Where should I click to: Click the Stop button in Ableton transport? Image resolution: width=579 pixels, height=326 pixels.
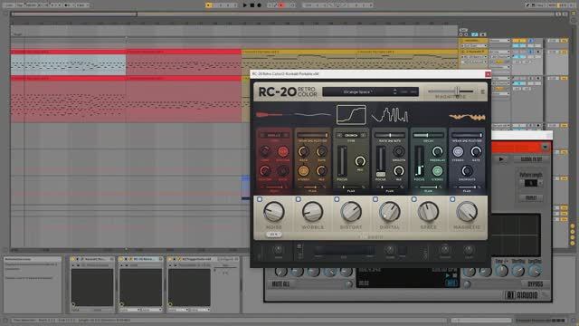pos(252,5)
